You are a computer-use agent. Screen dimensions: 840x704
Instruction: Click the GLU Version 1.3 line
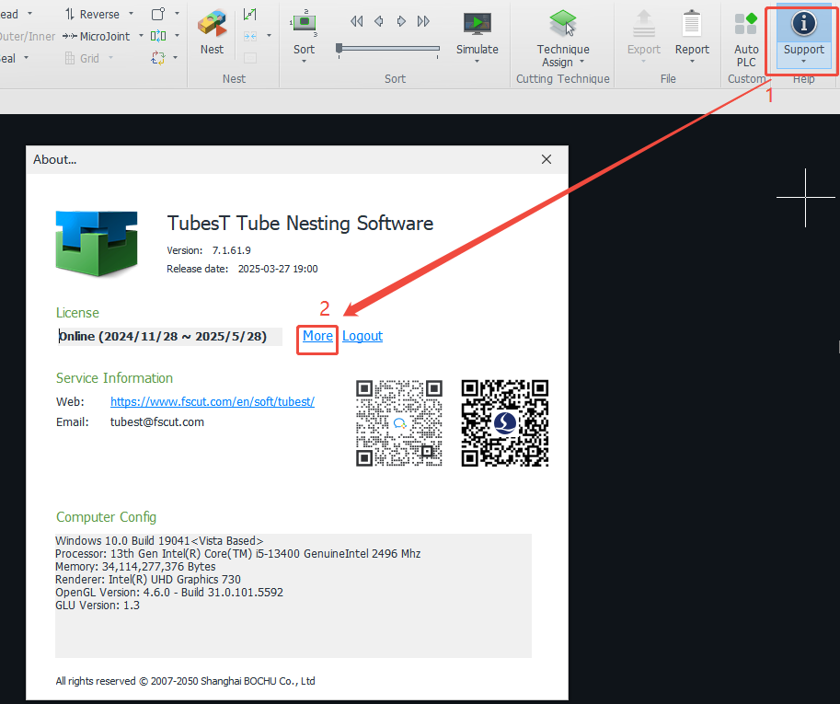pyautogui.click(x=98, y=605)
